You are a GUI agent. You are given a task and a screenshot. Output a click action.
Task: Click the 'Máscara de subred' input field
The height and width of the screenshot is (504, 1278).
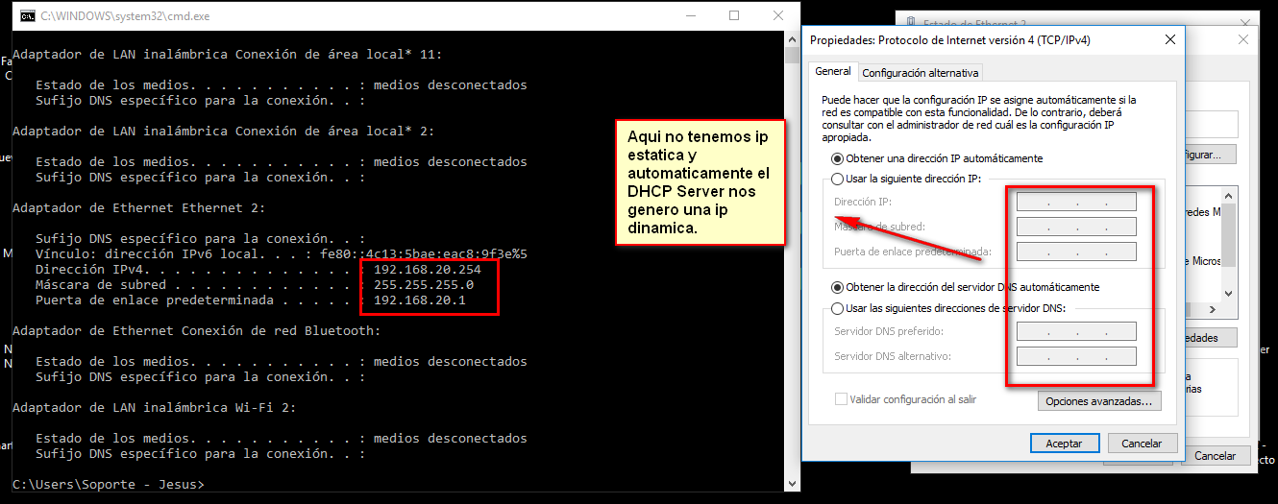coord(1076,228)
